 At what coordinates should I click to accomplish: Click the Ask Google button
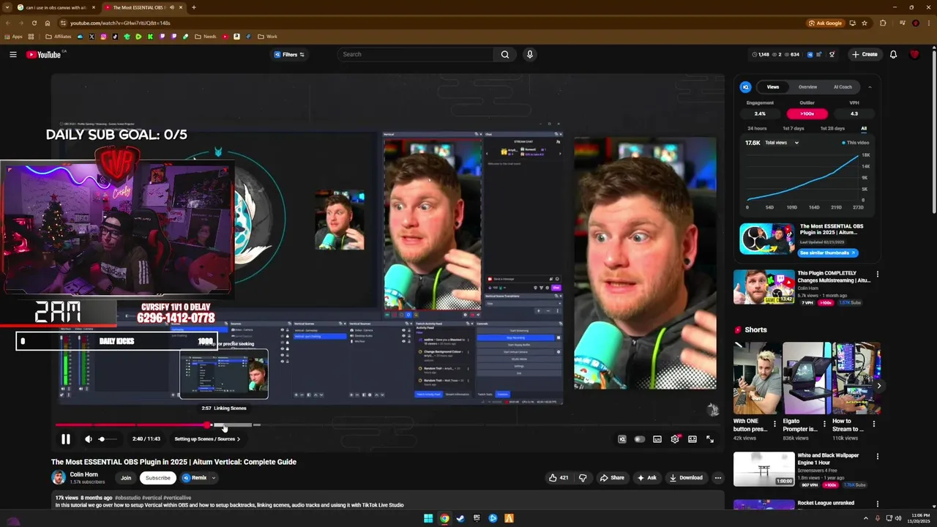pos(825,23)
